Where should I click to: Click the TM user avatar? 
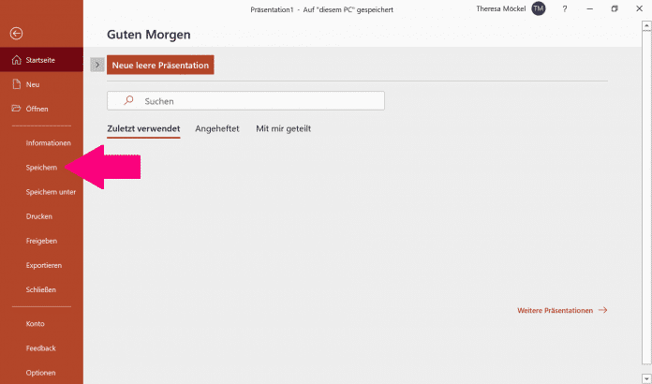(538, 8)
